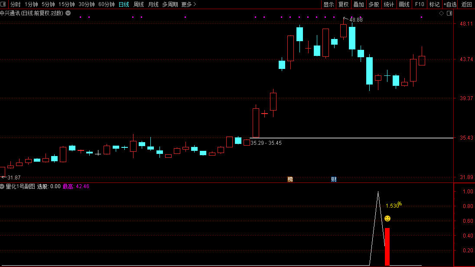Click the 量化1号副图 indicator name
475x267 pixels.
point(20,186)
